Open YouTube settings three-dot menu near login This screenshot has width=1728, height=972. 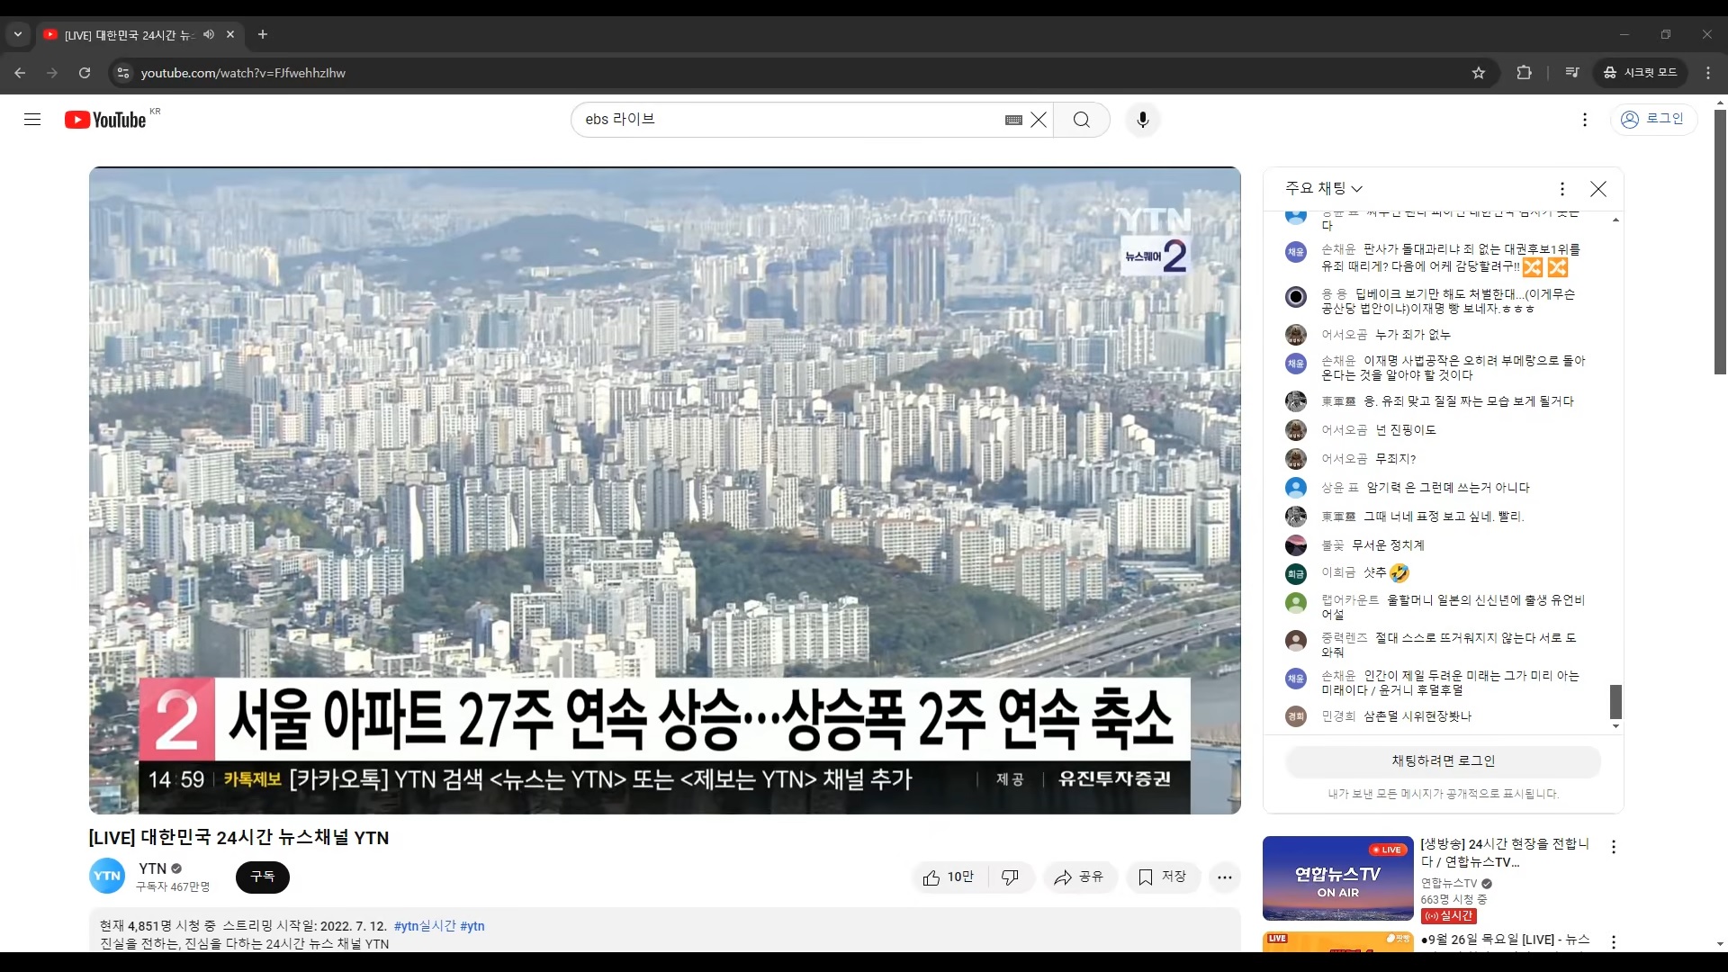(x=1584, y=120)
